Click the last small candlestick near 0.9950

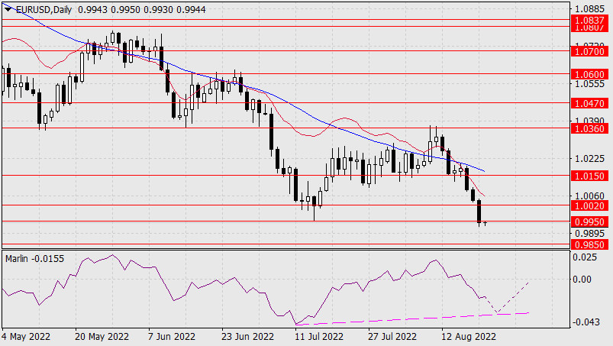[x=486, y=223]
